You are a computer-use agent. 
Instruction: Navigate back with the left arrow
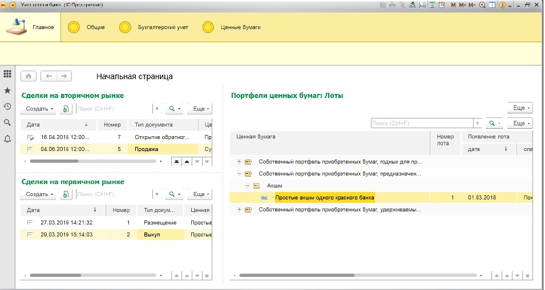tap(49, 76)
